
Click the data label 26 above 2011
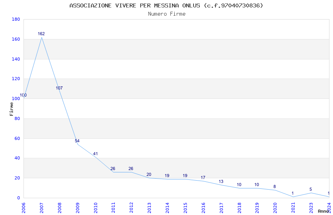click(x=113, y=168)
